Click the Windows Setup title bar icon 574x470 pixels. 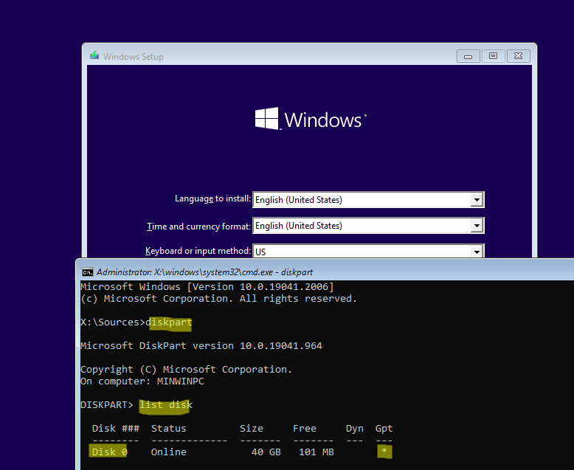94,55
